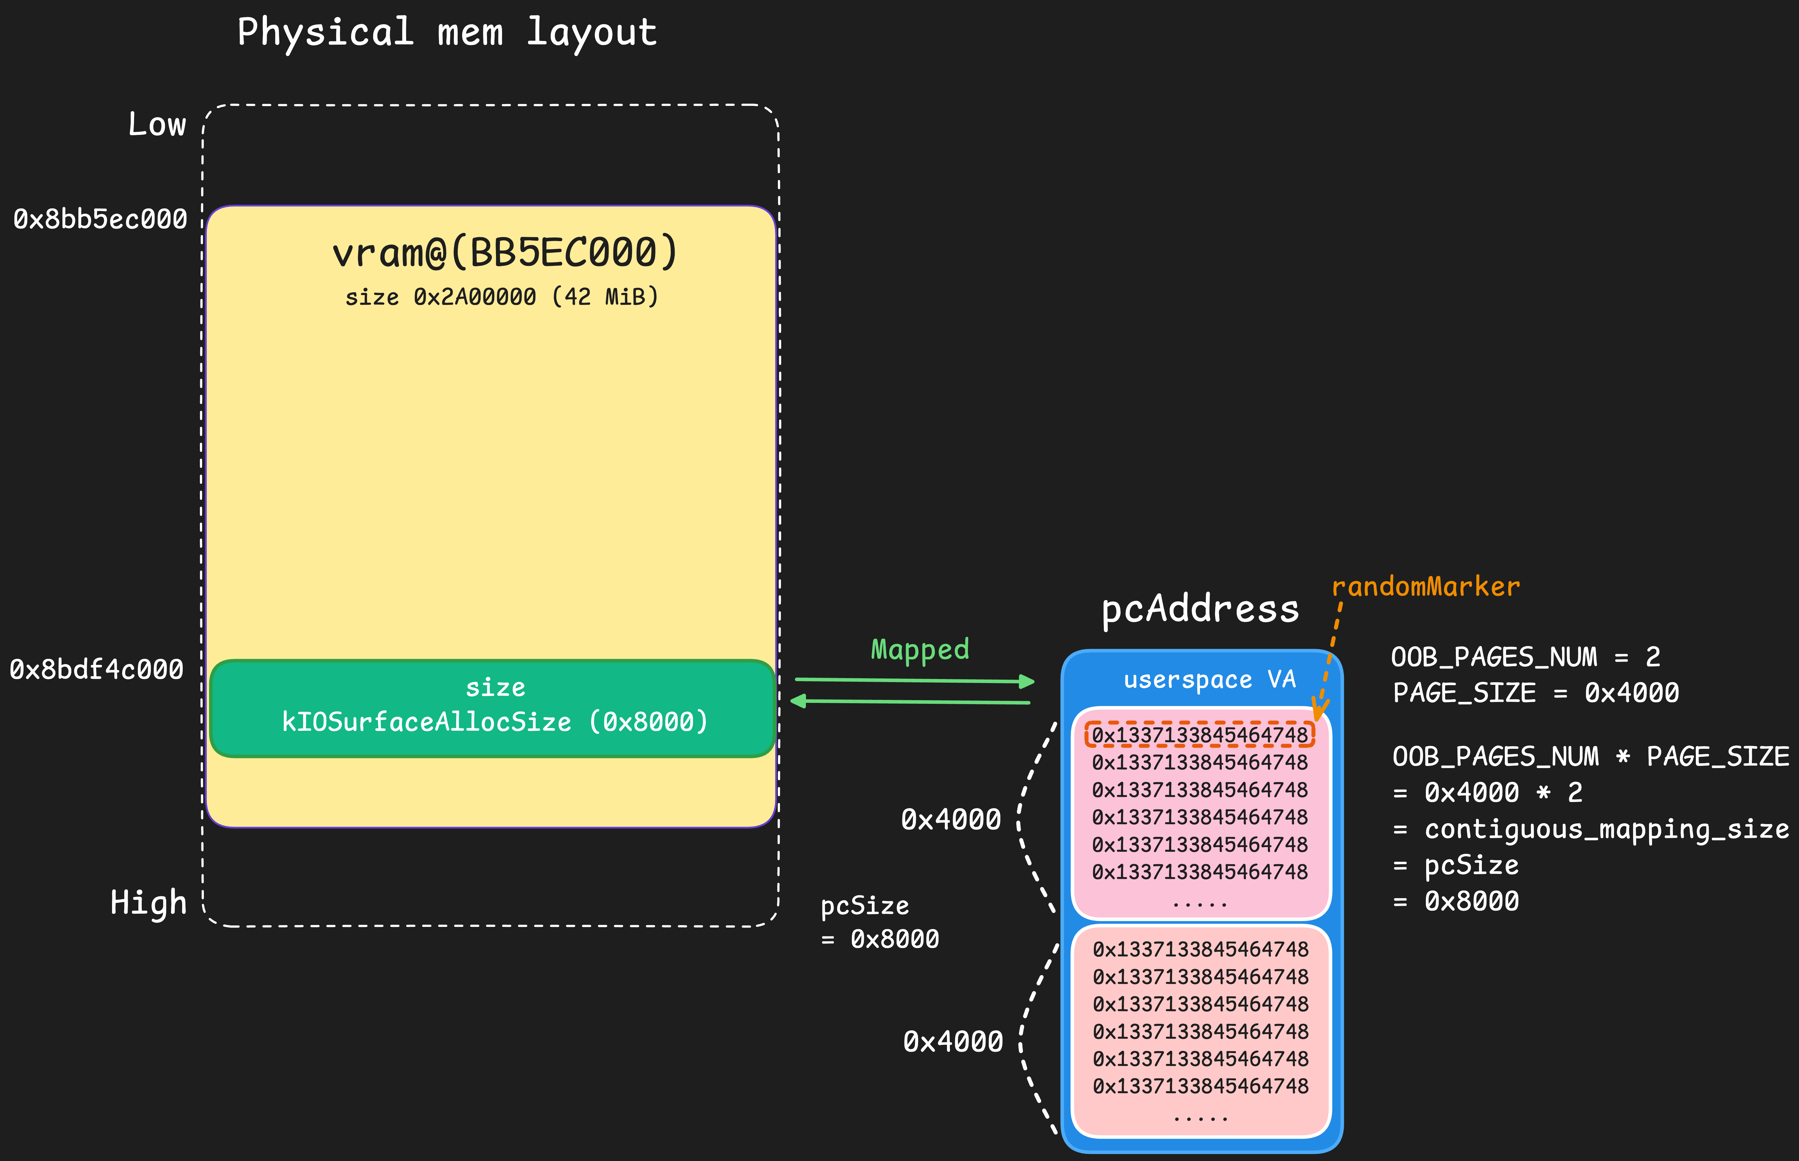1799x1161 pixels.
Task: Click the orange "randomMarker" label
Action: tap(1426, 587)
